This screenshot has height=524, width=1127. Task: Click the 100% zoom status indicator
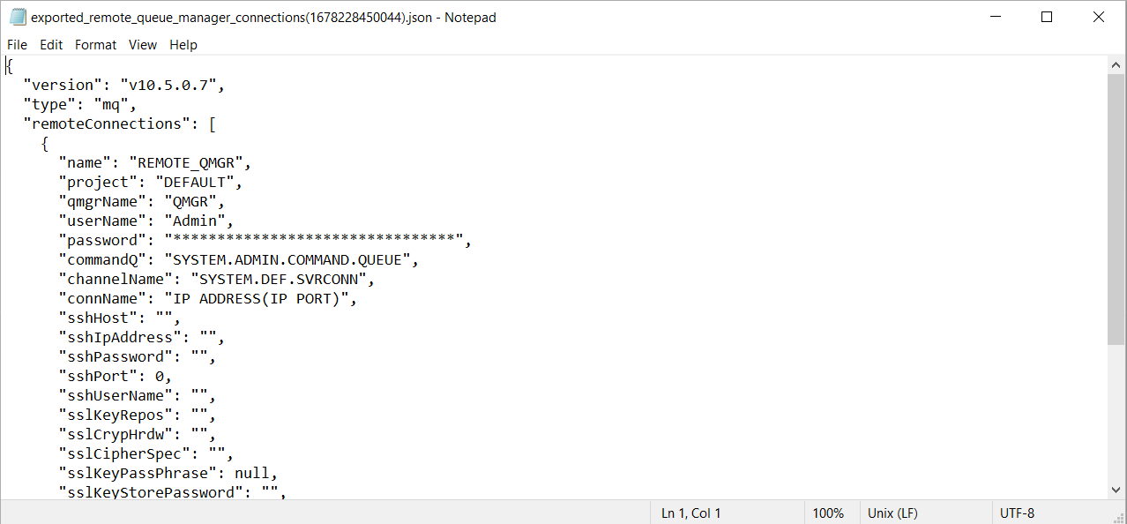coord(828,513)
